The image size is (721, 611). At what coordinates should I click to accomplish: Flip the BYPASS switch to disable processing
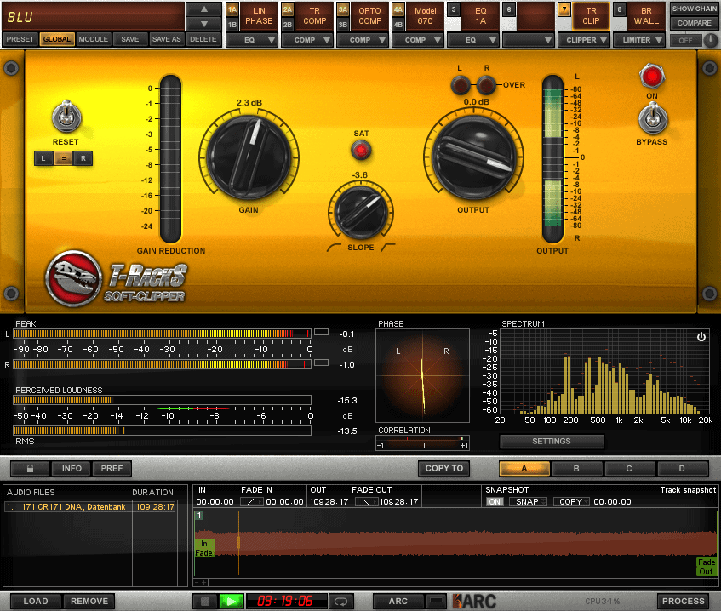652,120
